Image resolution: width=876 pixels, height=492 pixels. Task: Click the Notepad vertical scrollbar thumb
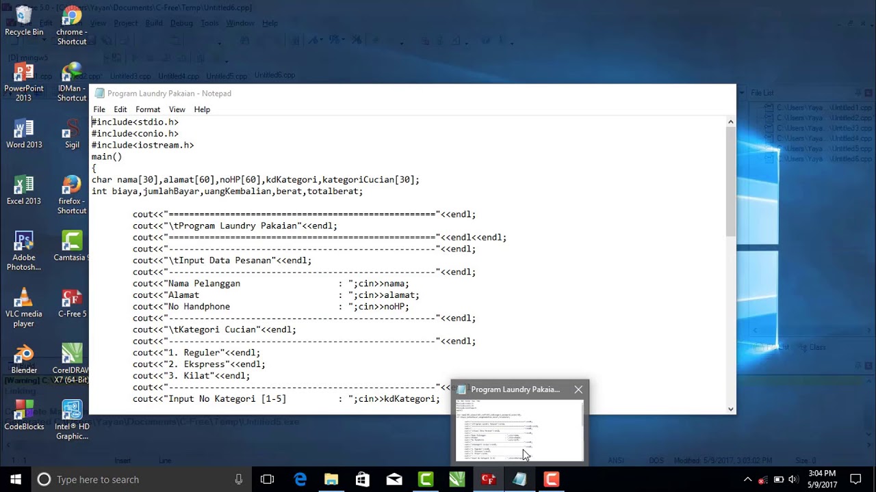click(x=730, y=182)
